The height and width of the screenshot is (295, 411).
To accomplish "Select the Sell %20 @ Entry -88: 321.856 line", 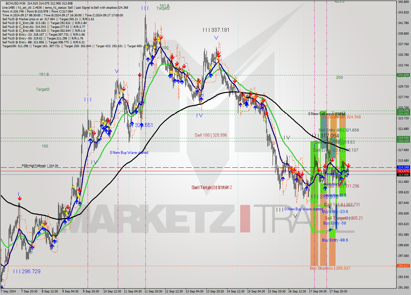I will click(44, 42).
